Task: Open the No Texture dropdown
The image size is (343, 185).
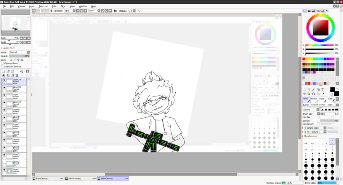Action: click(x=325, y=132)
